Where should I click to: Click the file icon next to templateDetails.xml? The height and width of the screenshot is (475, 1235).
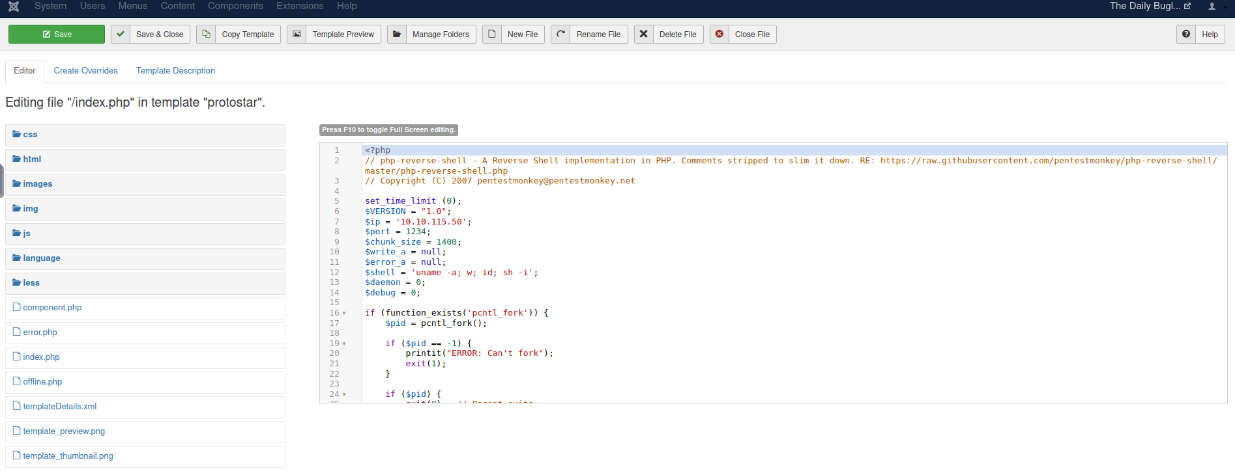[x=17, y=405]
